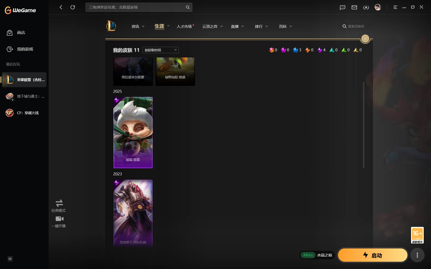
Task: Click the WeGame logo
Action: pos(20,10)
